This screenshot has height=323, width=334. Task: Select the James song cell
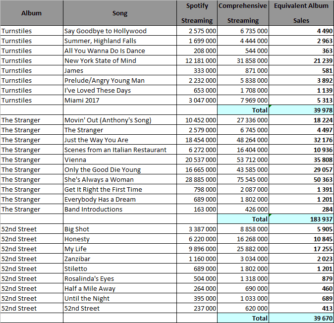point(120,70)
